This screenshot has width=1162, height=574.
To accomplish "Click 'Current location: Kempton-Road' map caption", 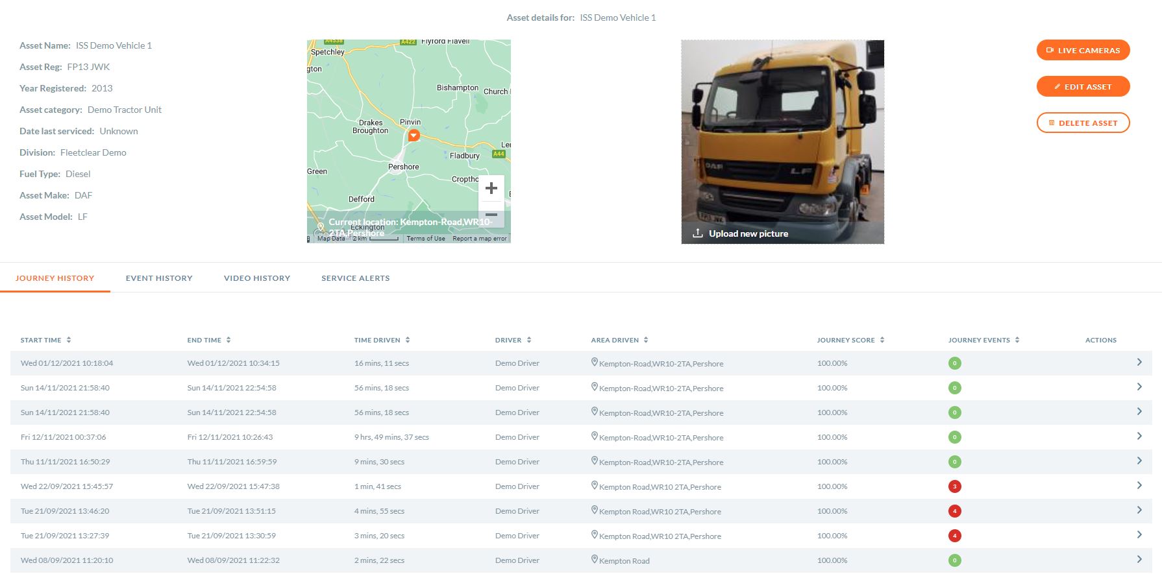I will 410,226.
